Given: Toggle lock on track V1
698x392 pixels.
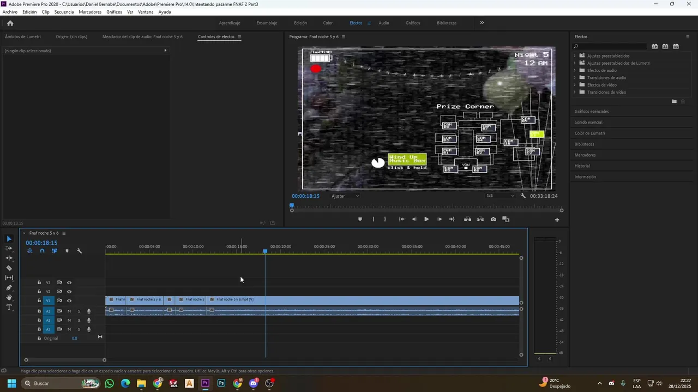Looking at the screenshot, I should point(39,301).
